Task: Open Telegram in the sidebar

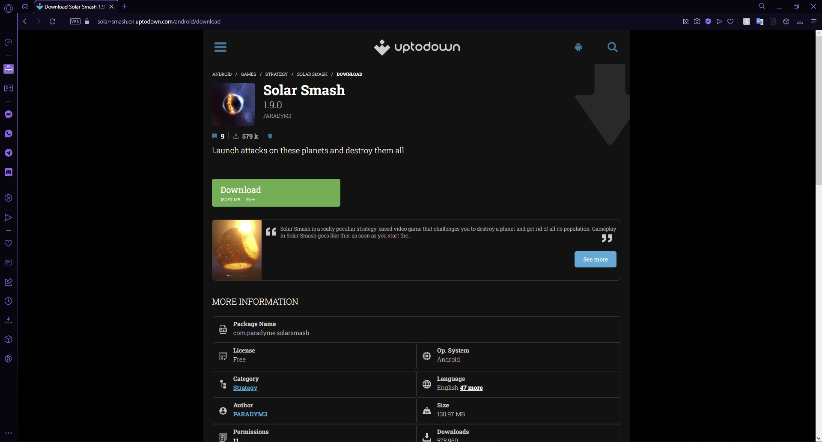Action: (x=9, y=153)
